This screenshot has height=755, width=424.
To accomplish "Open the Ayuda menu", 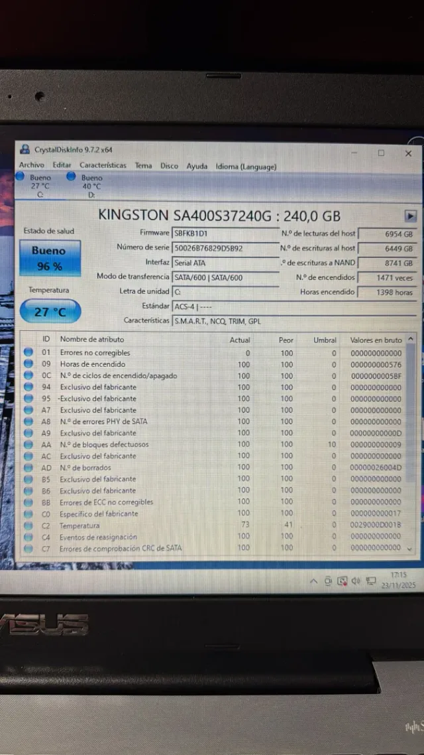I will pos(197,166).
